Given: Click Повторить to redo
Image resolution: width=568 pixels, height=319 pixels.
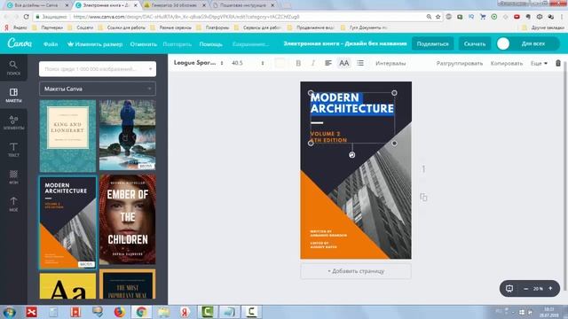Looking at the screenshot, I should [177, 44].
